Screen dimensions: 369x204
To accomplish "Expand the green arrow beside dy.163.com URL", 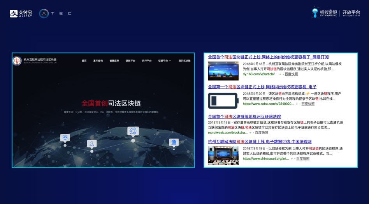I will click(280, 74).
